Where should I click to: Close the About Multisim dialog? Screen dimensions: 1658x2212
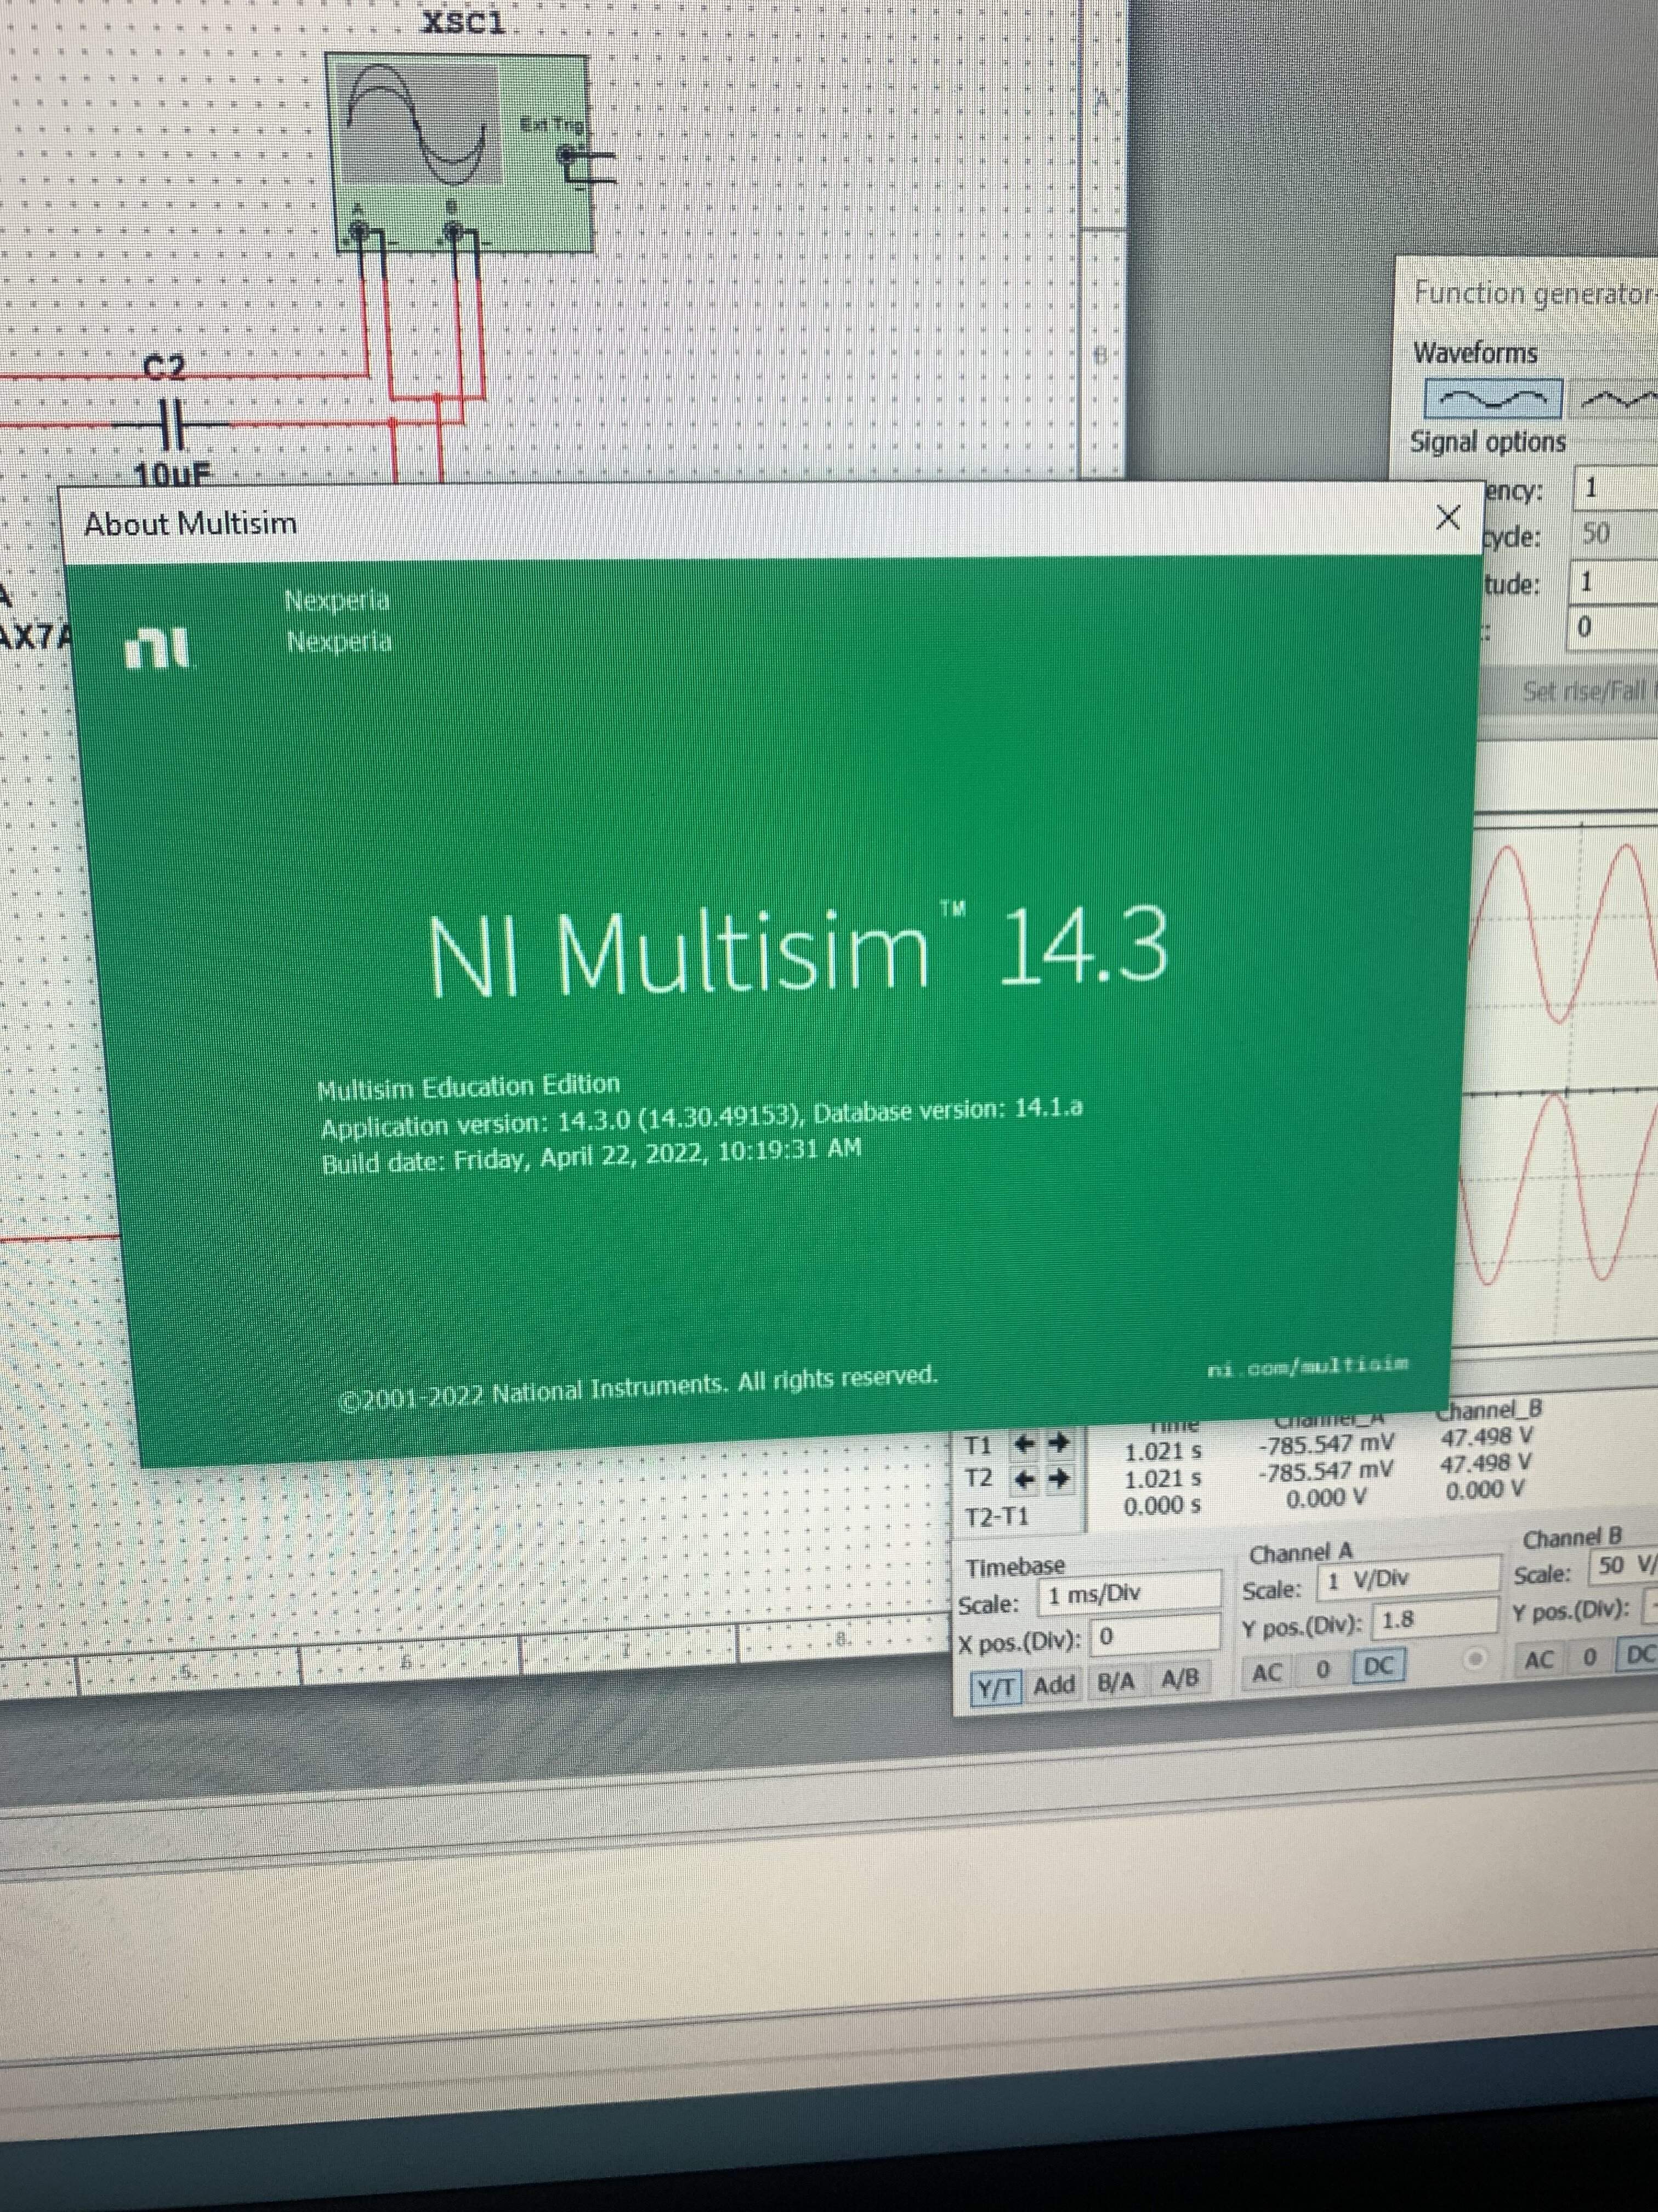point(1447,517)
